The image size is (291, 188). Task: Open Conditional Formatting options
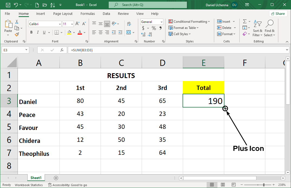pyautogui.click(x=189, y=21)
